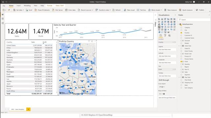The image size is (211, 118).
Task: Open the File menu
Action: click(4, 6)
